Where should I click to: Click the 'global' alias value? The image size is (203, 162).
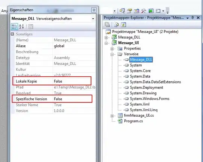click(59, 46)
